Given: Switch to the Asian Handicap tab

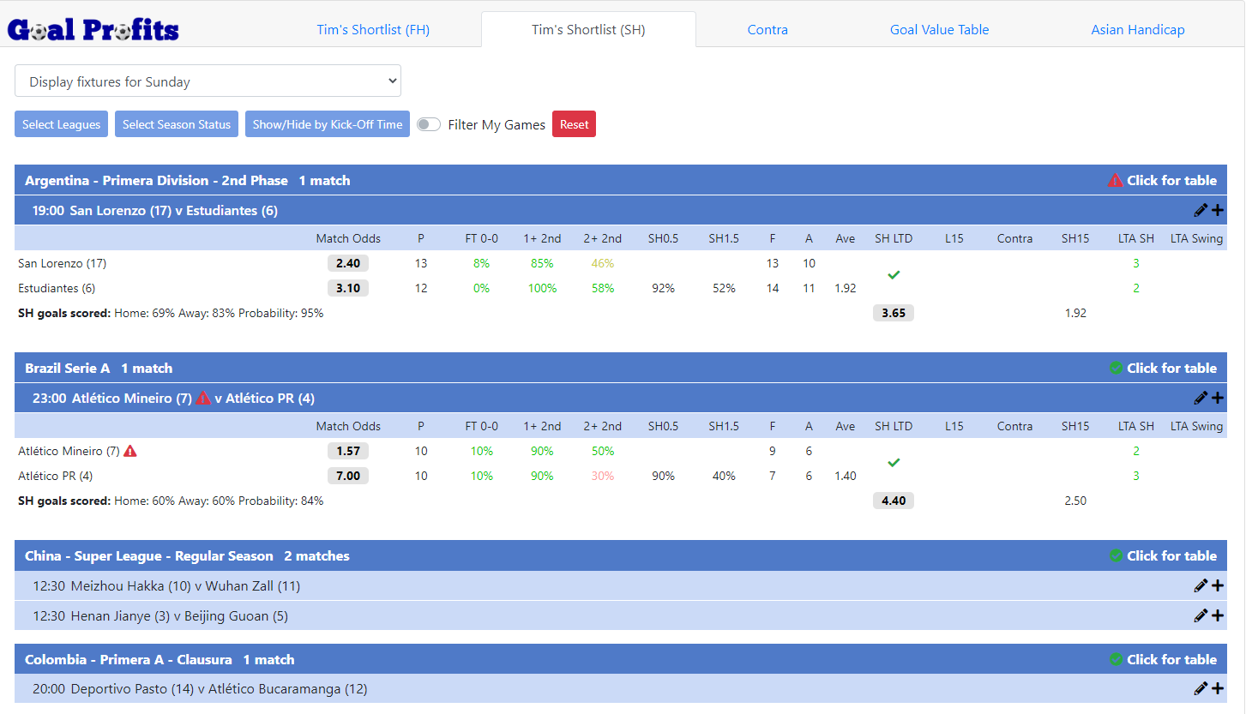Looking at the screenshot, I should 1138,29.
